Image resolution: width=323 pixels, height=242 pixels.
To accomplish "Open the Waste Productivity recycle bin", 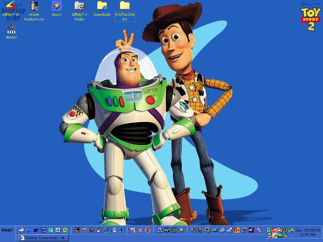I will pos(34,6).
